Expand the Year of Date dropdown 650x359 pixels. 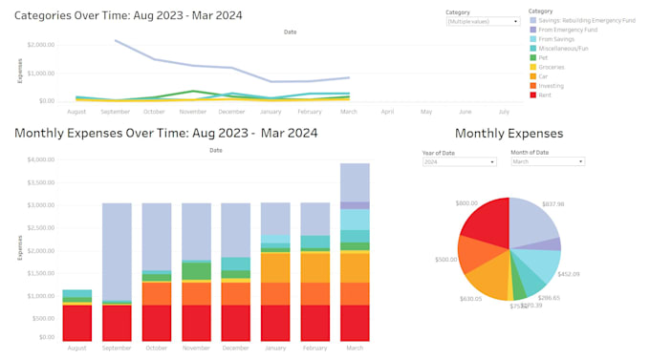point(460,162)
